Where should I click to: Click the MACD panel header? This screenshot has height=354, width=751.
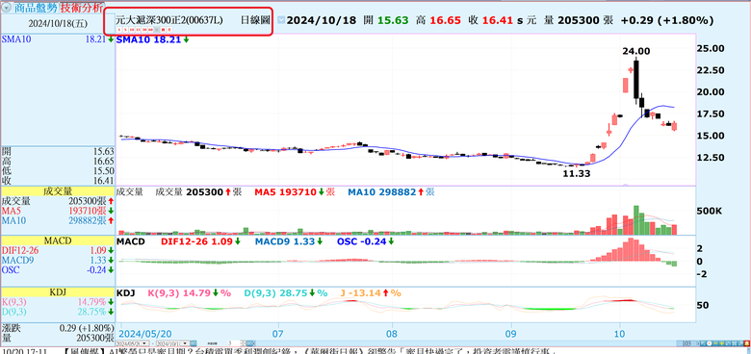(58, 240)
